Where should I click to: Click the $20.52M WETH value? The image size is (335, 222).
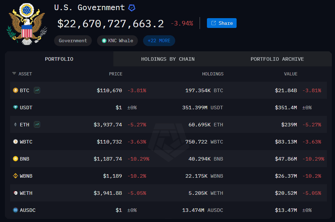click(x=286, y=193)
